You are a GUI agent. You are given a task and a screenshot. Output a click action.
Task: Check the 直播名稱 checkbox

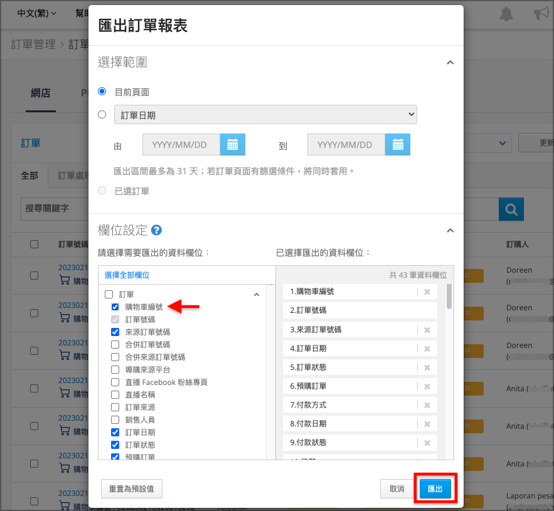pyautogui.click(x=115, y=394)
